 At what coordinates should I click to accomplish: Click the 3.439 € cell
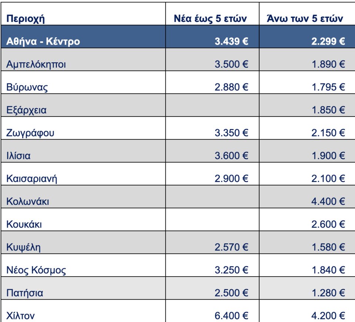(x=231, y=41)
